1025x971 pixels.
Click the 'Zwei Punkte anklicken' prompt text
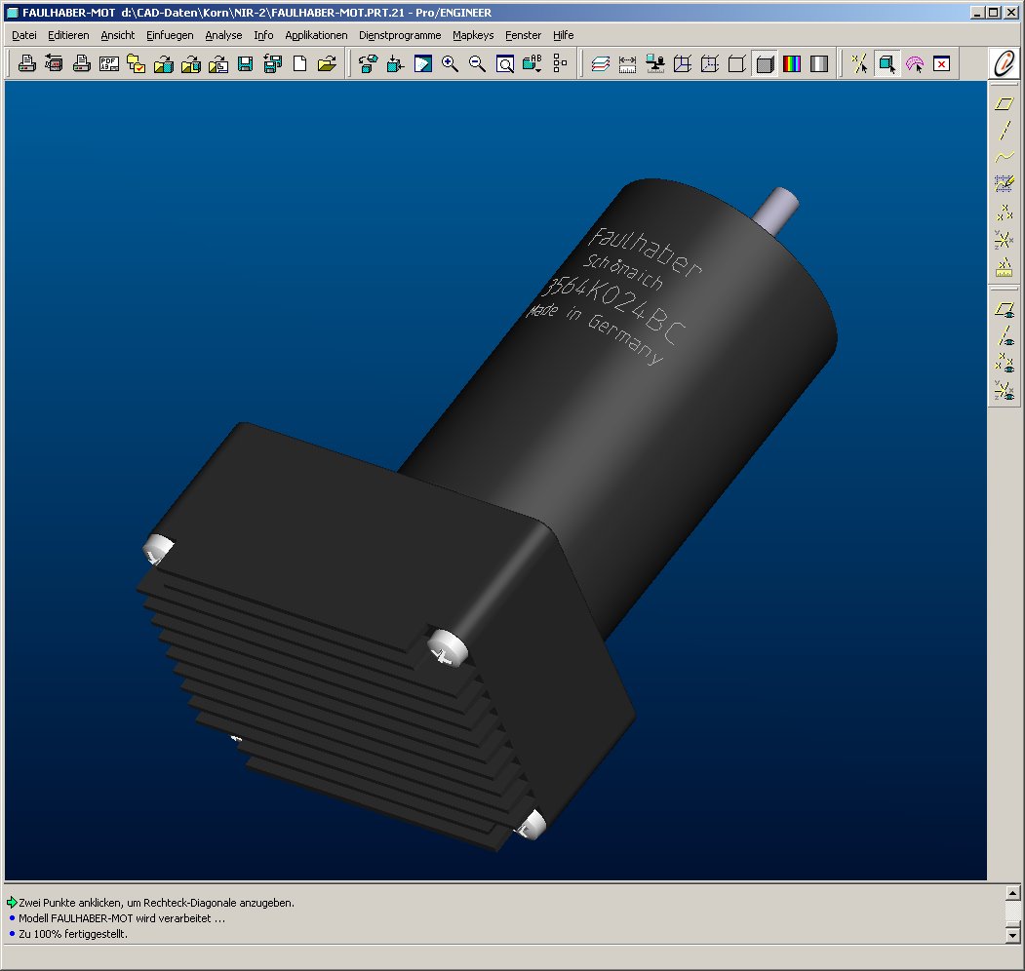pos(156,903)
